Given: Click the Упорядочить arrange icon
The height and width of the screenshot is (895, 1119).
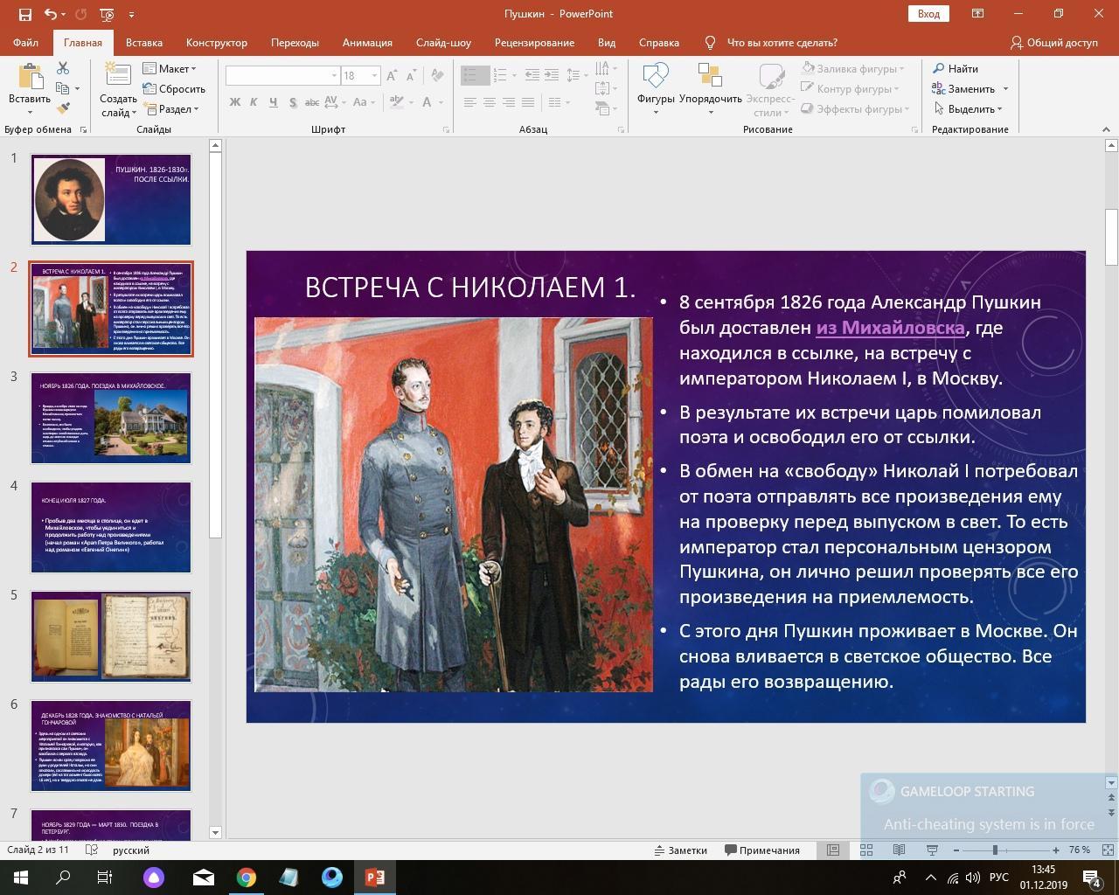Looking at the screenshot, I should (x=710, y=86).
